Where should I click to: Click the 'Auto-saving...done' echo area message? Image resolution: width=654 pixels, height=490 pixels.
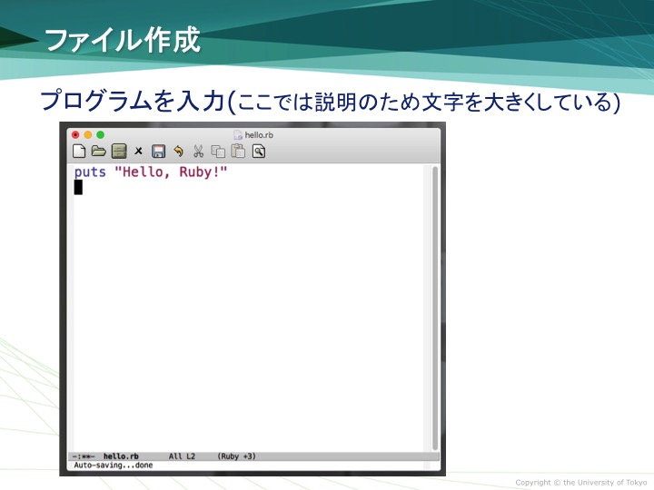pos(114,465)
